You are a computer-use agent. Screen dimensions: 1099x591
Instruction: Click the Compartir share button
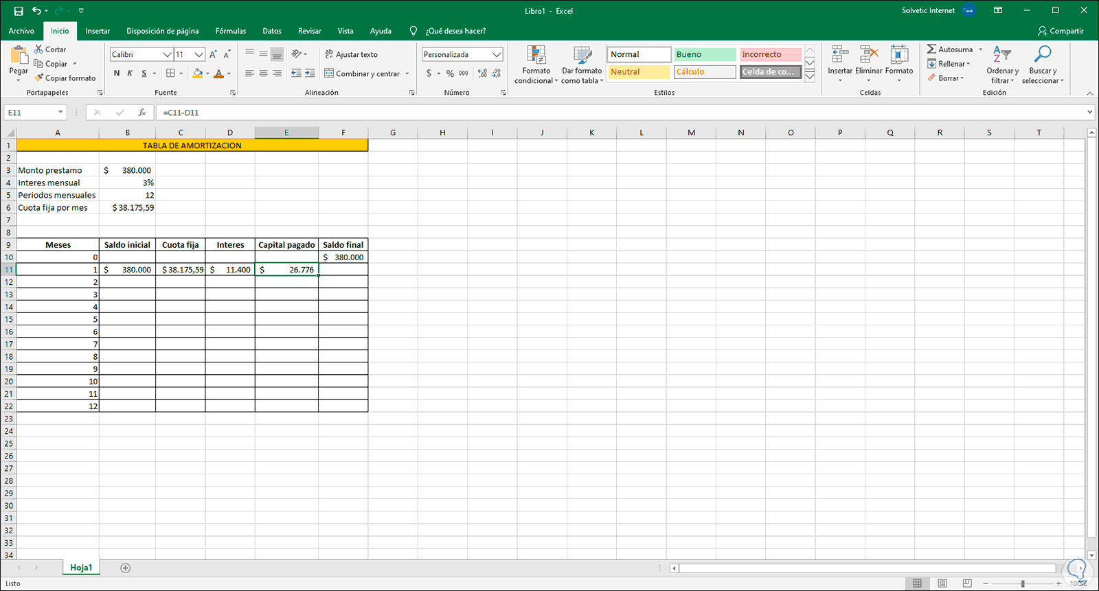pos(1061,31)
